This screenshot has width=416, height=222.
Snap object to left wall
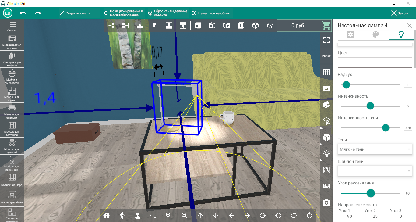[111, 26]
